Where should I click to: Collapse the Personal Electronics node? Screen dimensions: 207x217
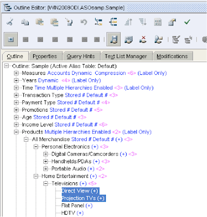[x=36, y=146]
